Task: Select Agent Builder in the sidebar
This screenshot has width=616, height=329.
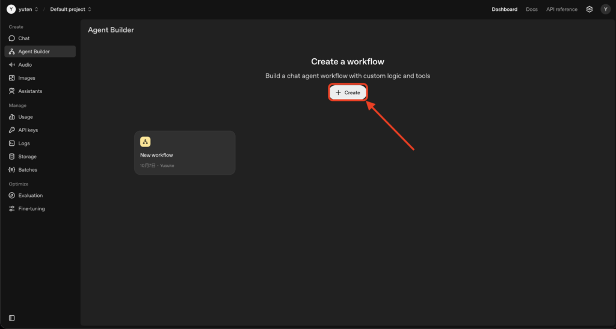Action: [x=34, y=52]
